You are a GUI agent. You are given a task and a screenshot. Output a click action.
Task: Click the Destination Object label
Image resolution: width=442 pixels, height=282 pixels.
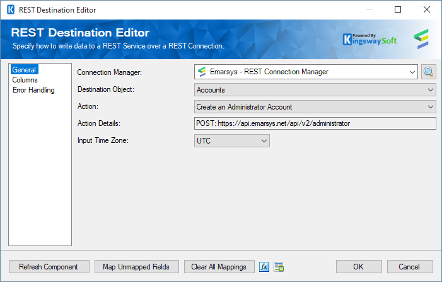pos(106,89)
